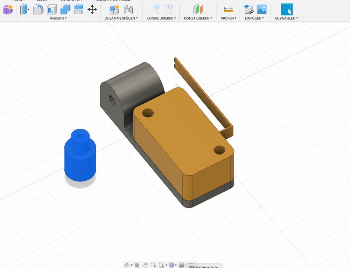Image resolution: width=350 pixels, height=268 pixels.
Task: Click the Look At icon
Action: coord(137,265)
